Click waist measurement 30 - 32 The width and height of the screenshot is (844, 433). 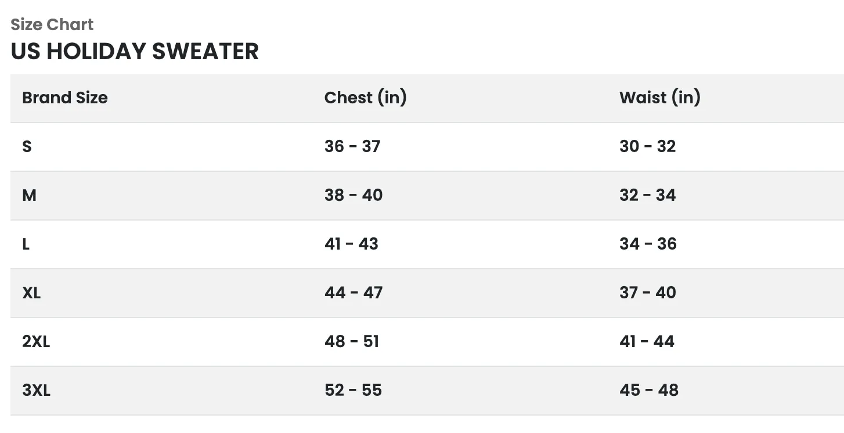(x=647, y=146)
